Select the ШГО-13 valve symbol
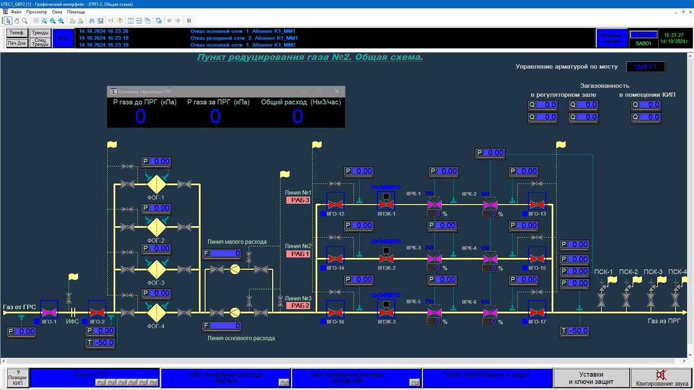Screen dimensions: 694x390 537,204
